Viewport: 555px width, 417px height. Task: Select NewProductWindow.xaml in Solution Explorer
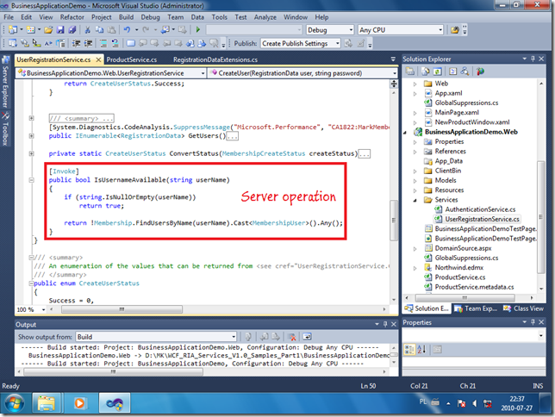pos(472,122)
